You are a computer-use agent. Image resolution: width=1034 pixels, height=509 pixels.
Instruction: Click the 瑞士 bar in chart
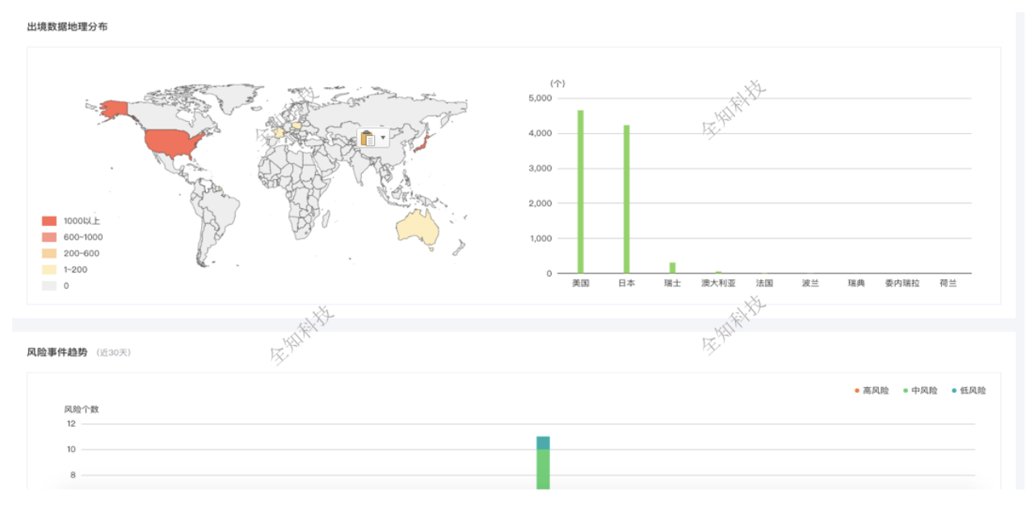pos(672,268)
